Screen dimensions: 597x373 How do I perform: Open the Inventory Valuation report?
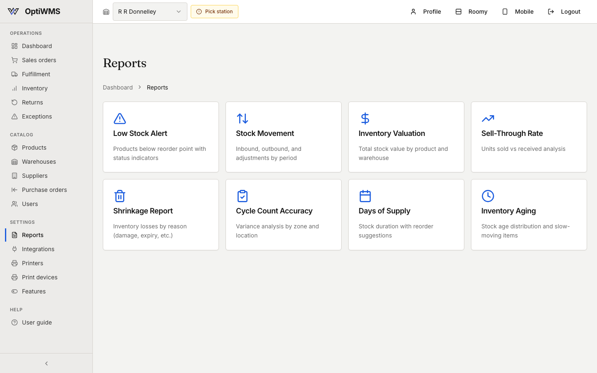[x=406, y=137]
